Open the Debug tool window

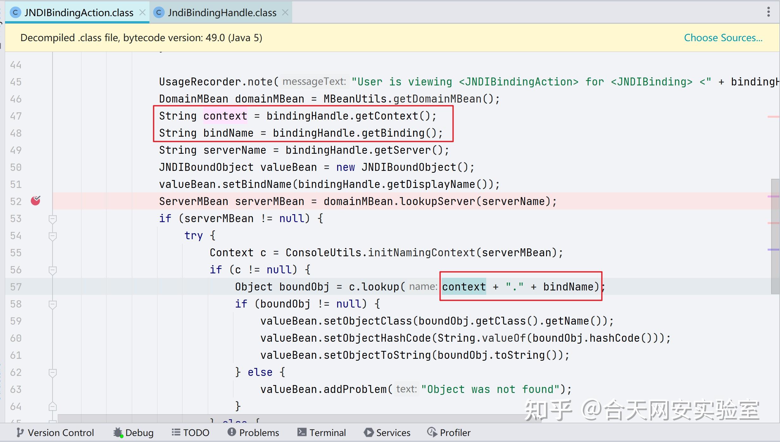[133, 433]
